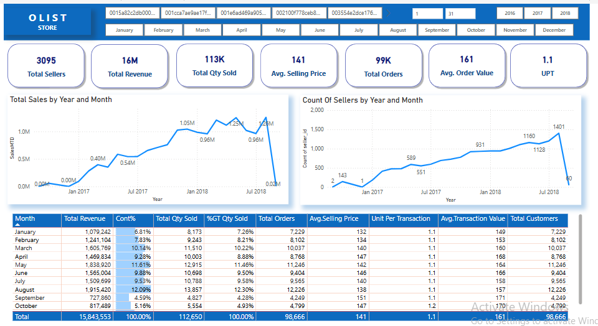Select seller ID 001e6ad469a905...

point(244,13)
